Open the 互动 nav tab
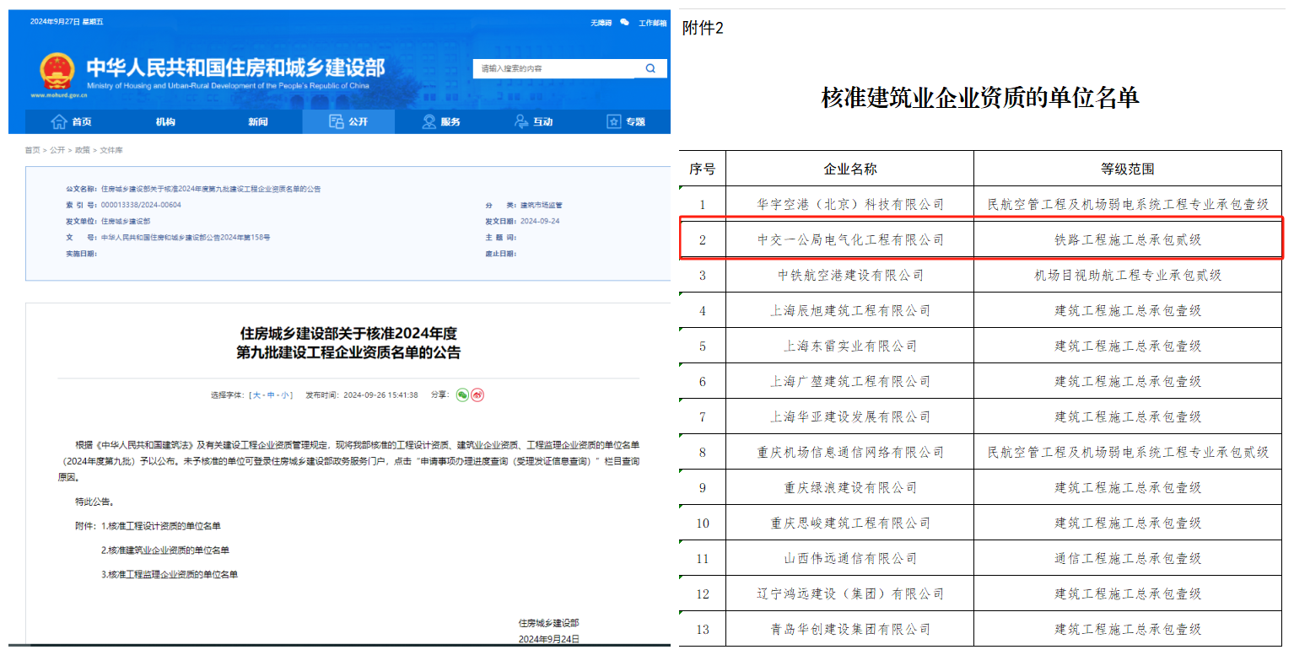This screenshot has width=1294, height=655. [533, 121]
